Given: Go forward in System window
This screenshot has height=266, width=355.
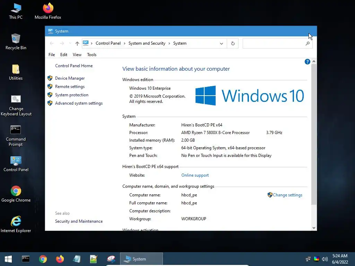Looking at the screenshot, I should [x=62, y=43].
